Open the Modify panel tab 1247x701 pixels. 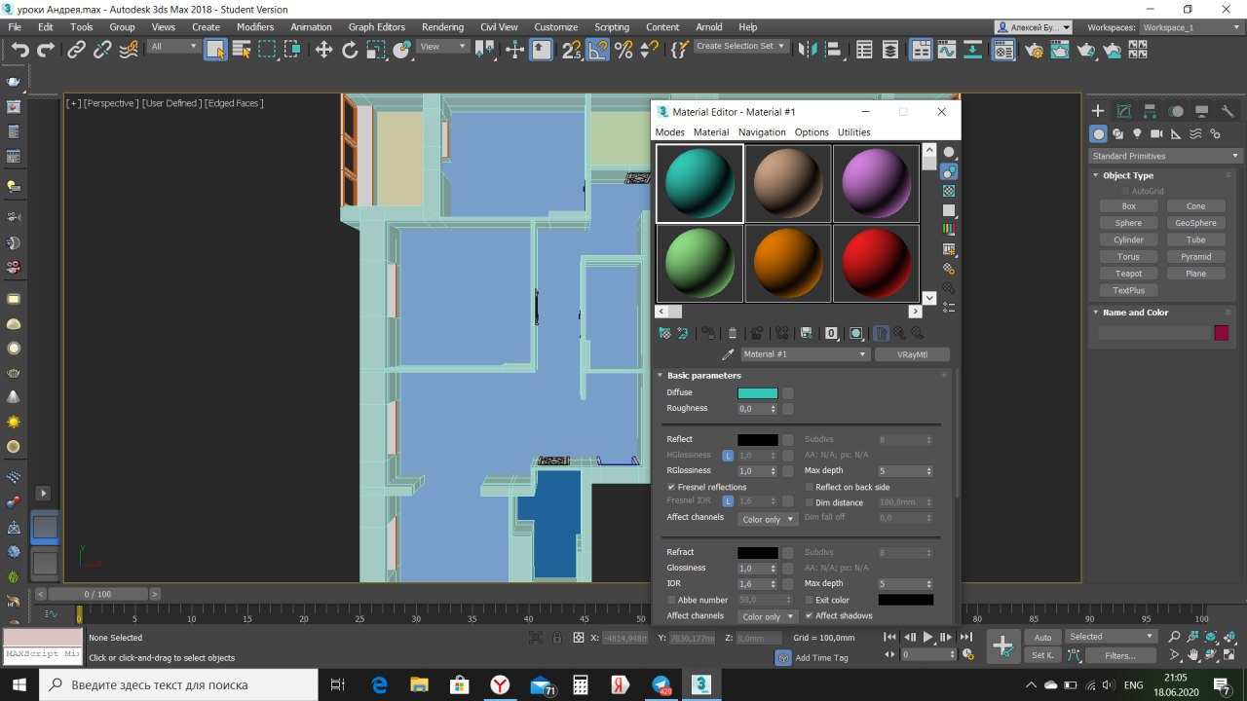pos(1124,111)
